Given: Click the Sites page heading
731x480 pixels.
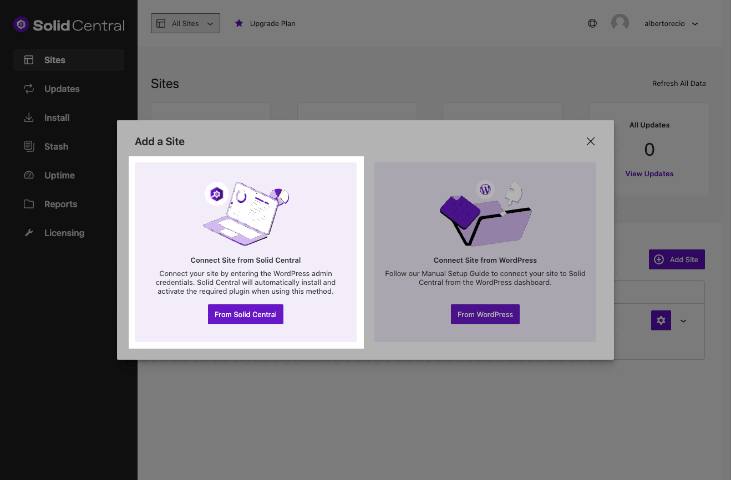Looking at the screenshot, I should point(165,84).
